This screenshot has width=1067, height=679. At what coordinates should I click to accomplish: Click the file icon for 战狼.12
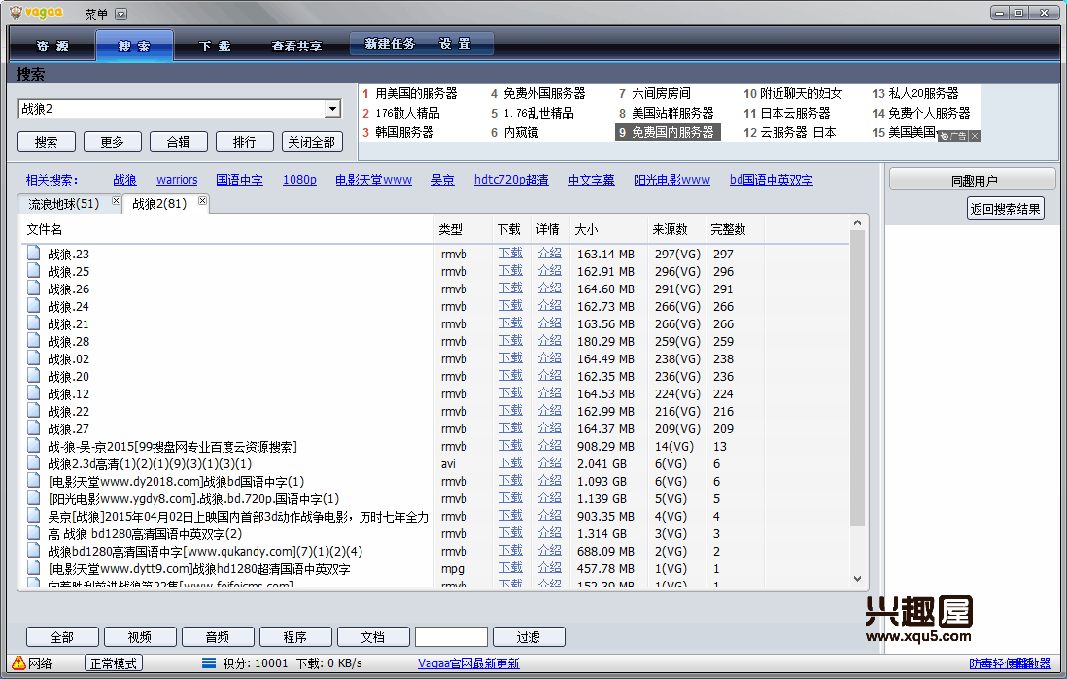[x=34, y=393]
